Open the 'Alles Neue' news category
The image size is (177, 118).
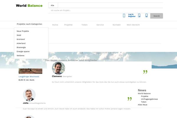pos(142,105)
